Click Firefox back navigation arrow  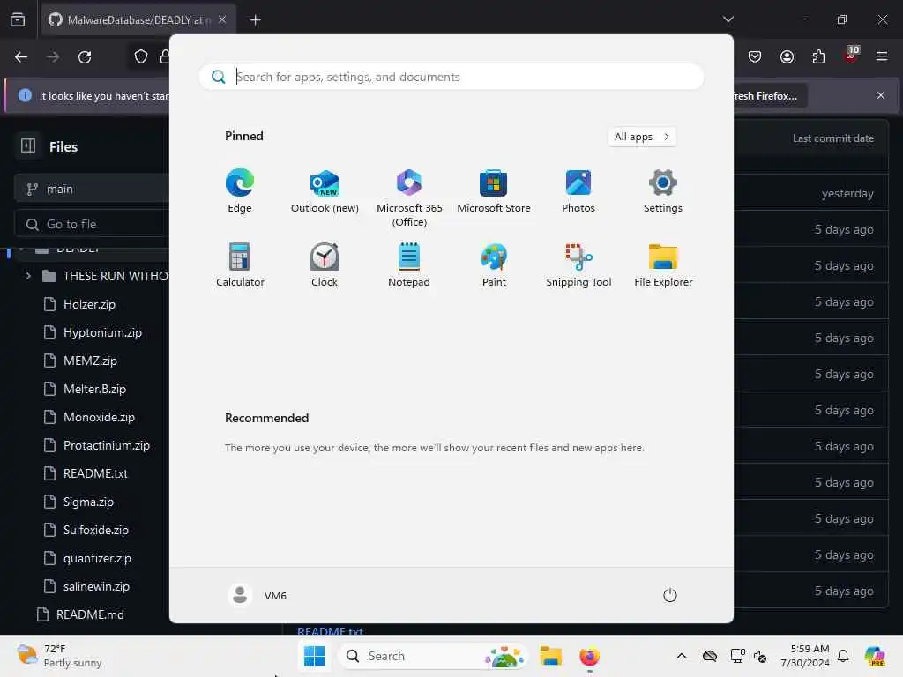click(21, 57)
